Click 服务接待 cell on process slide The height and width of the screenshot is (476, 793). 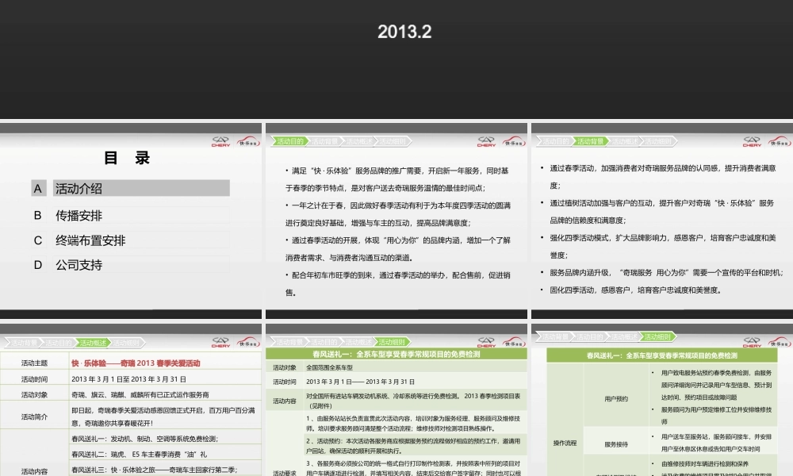tap(616, 444)
